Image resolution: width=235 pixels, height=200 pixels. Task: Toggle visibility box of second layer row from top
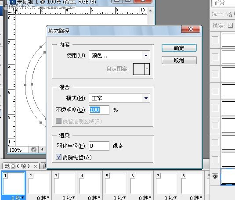click(x=215, y=57)
